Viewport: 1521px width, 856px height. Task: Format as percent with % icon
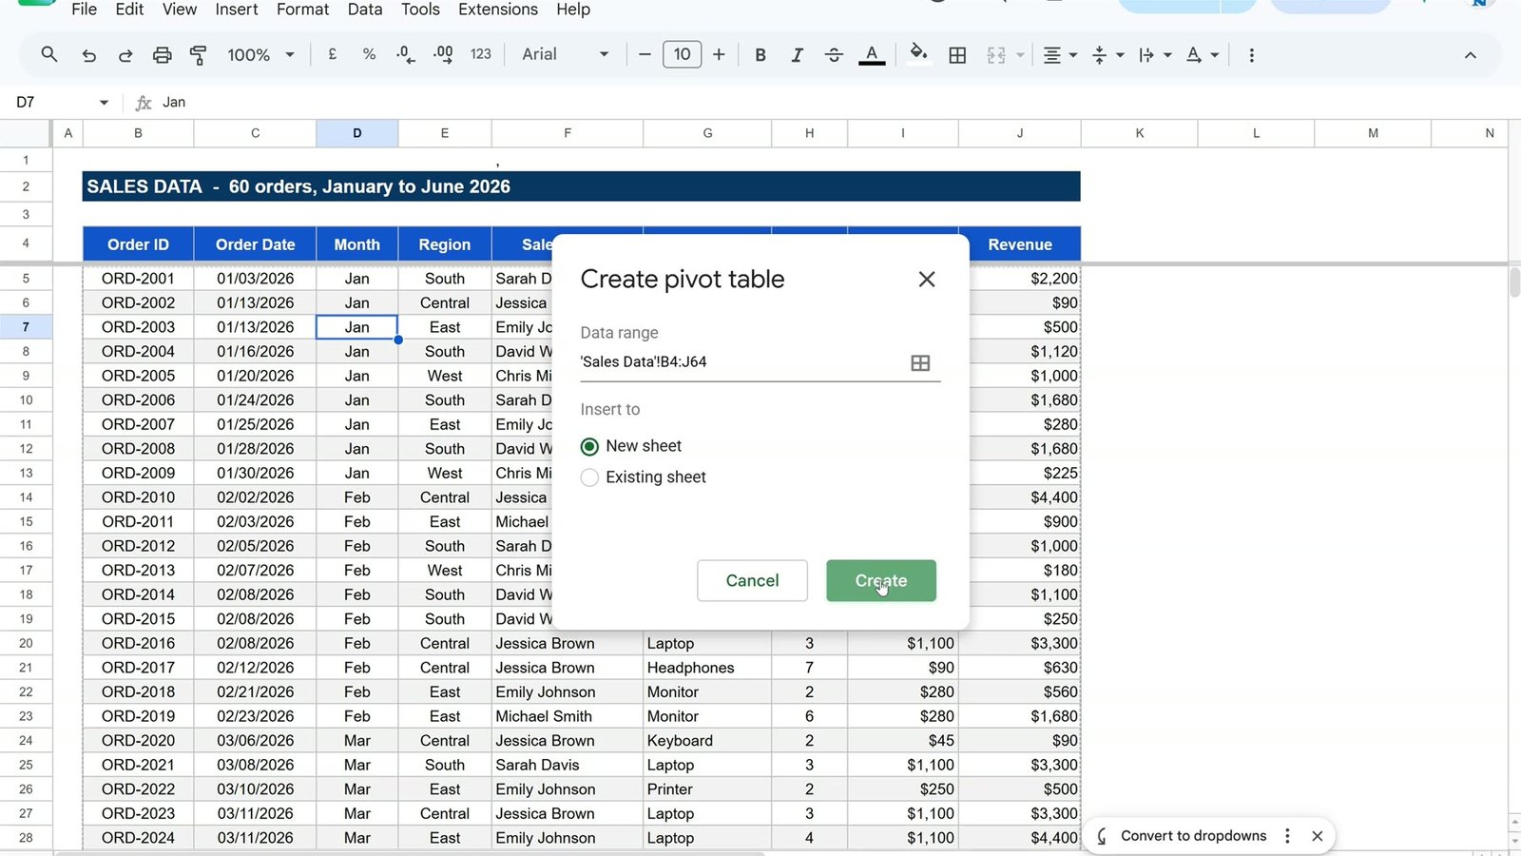369,55
